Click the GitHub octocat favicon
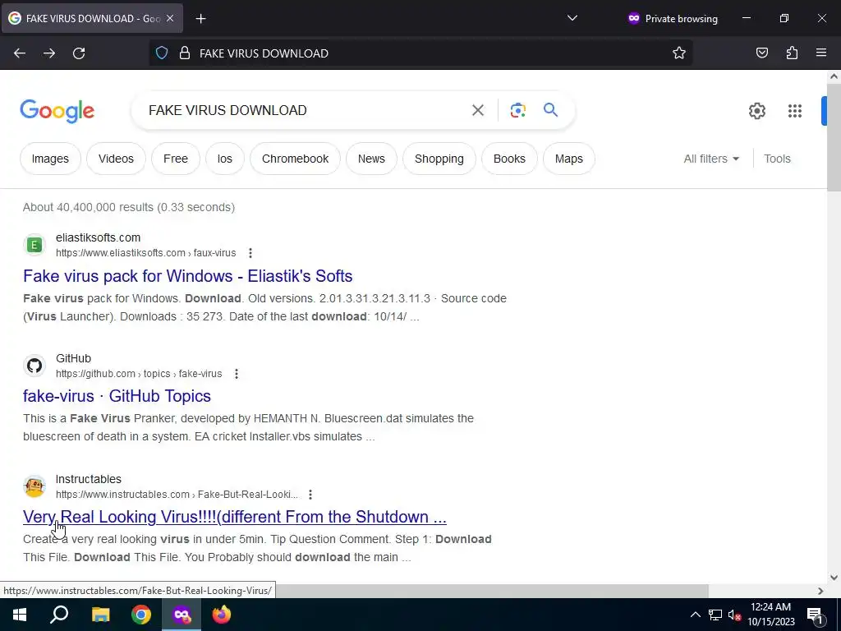 (34, 366)
